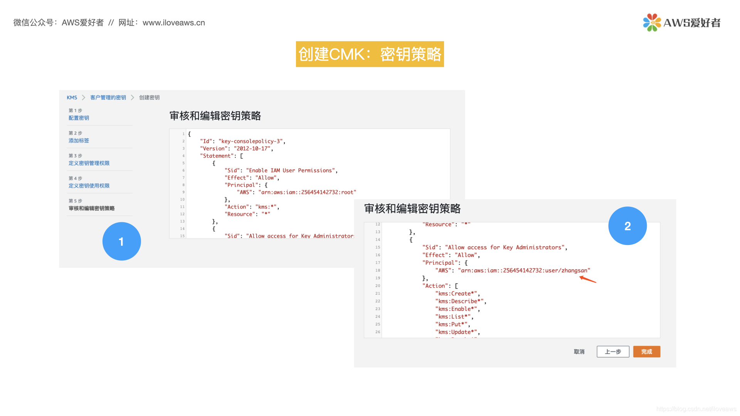Click the www.iloveaws.cn website text
Image resolution: width=740 pixels, height=416 pixels.
tap(173, 23)
